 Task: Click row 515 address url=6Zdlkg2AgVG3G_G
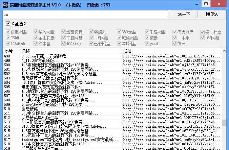[x=171, y=131]
